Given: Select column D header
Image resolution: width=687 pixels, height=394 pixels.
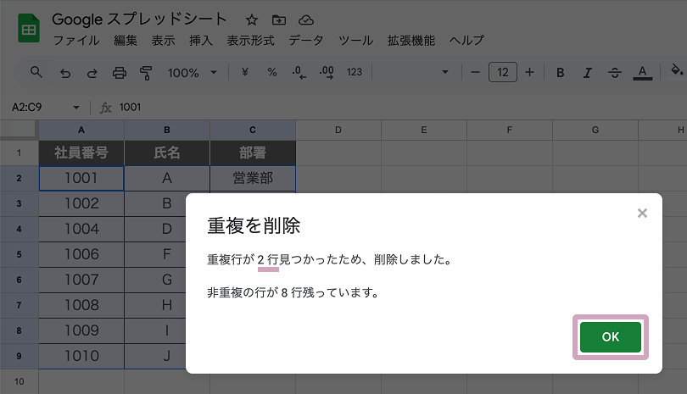Looking at the screenshot, I should click(x=338, y=130).
